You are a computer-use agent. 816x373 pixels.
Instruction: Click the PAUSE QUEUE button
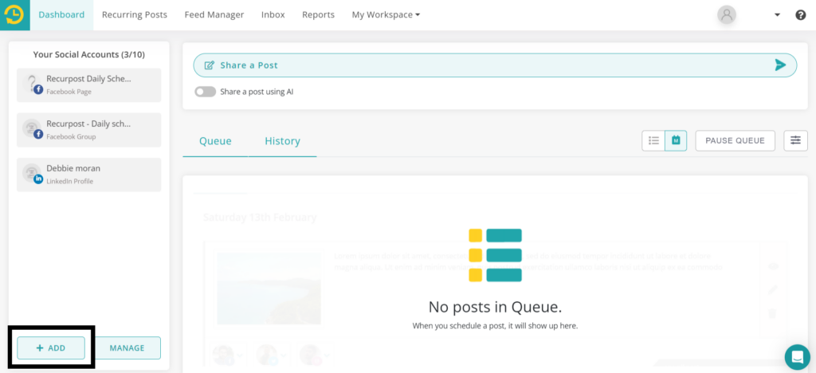click(x=735, y=140)
